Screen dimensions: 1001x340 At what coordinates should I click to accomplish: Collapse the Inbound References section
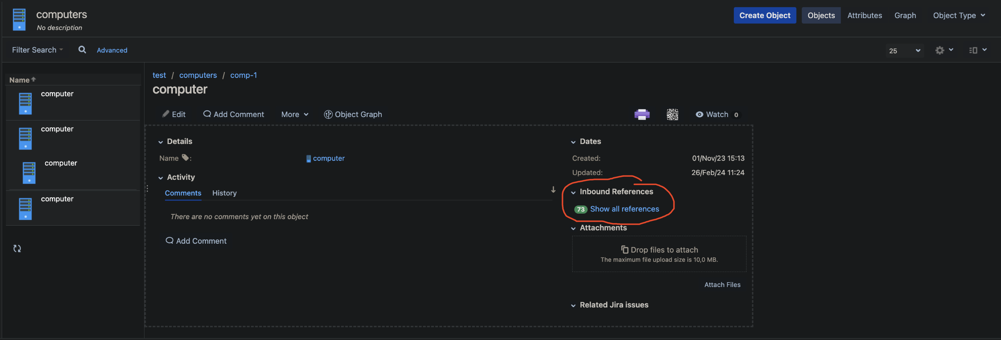click(x=573, y=192)
